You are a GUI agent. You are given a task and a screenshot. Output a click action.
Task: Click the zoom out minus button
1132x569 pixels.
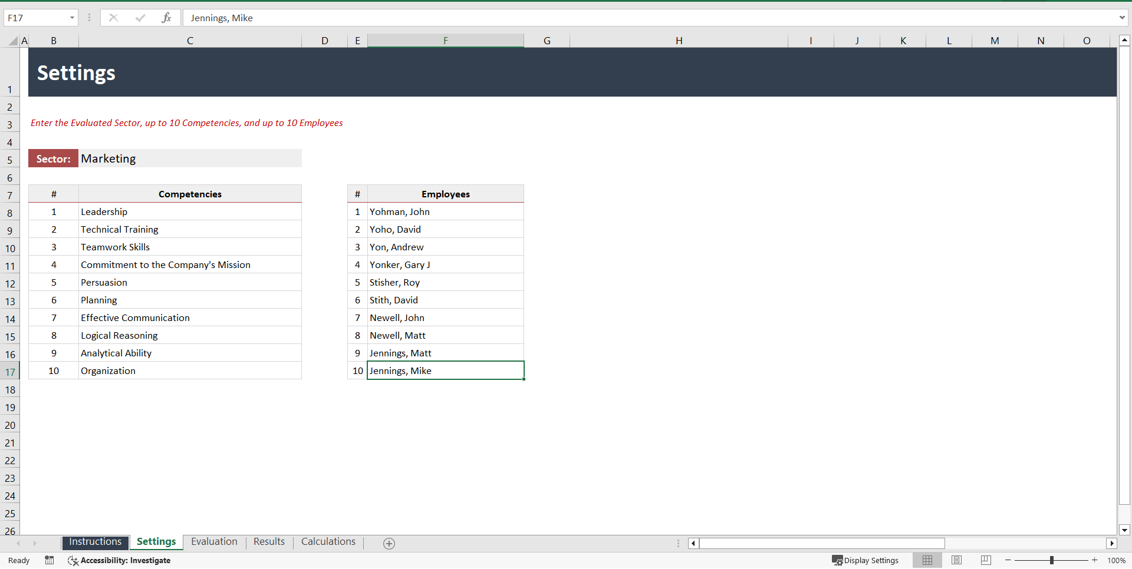[1008, 560]
